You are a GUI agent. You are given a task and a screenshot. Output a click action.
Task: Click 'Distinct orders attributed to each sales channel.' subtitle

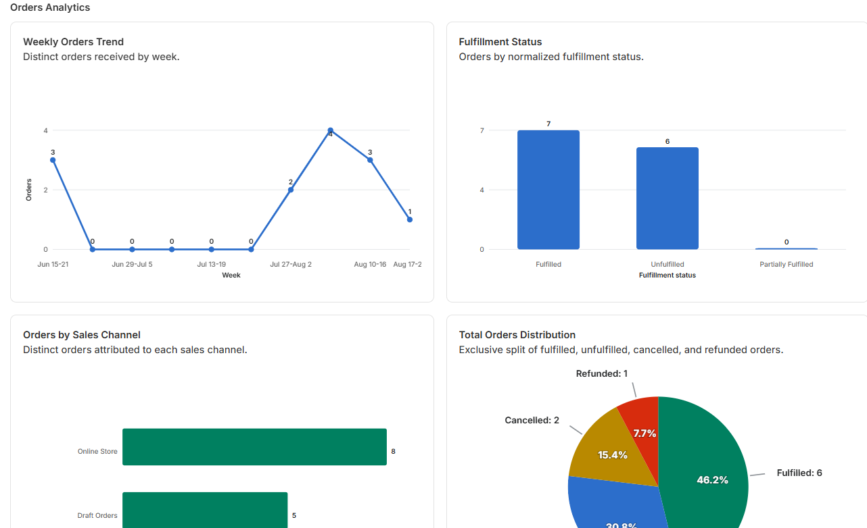click(135, 350)
